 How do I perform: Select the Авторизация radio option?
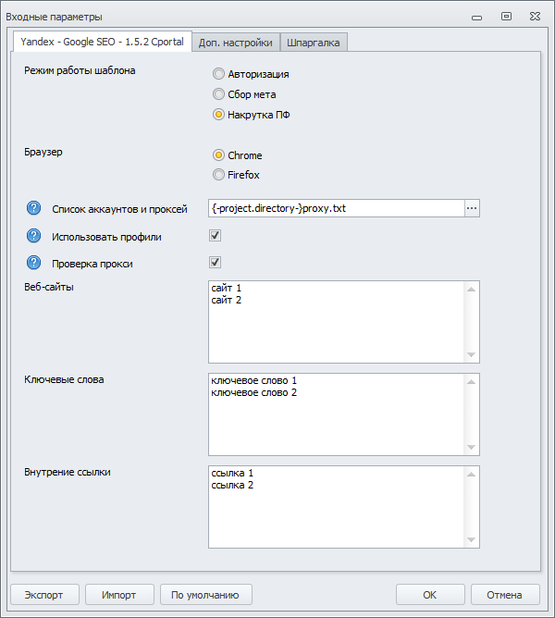point(218,74)
